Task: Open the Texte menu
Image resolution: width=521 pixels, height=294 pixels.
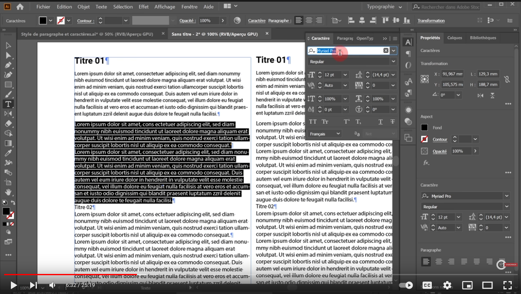Action: tap(101, 7)
